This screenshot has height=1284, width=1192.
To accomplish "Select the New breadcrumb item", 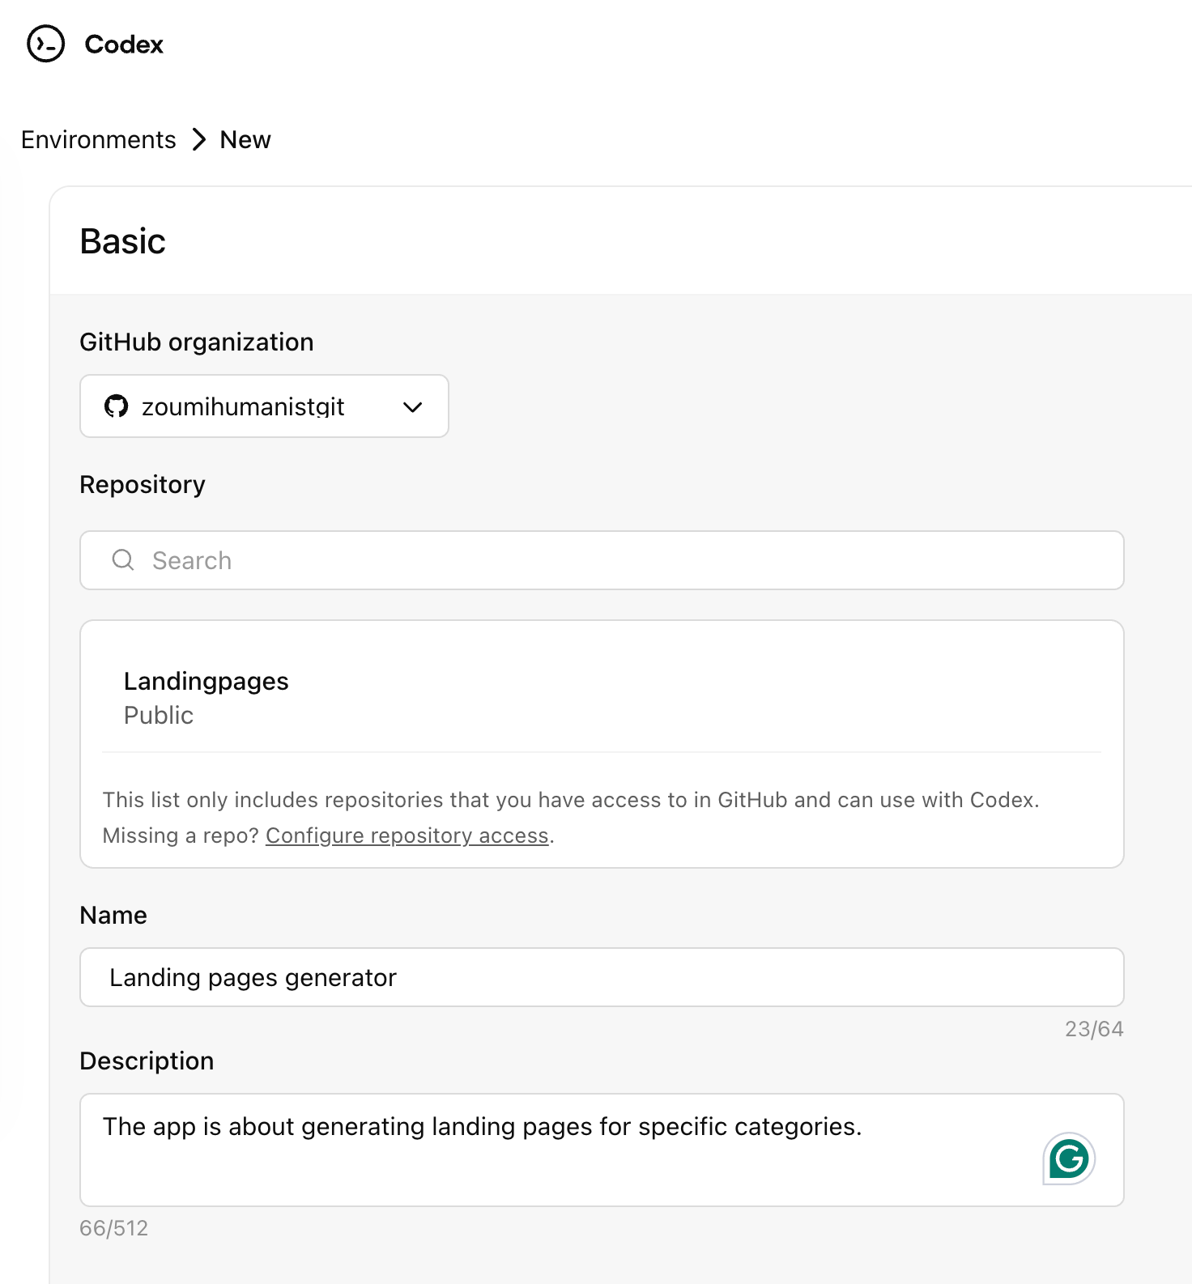I will (x=245, y=140).
